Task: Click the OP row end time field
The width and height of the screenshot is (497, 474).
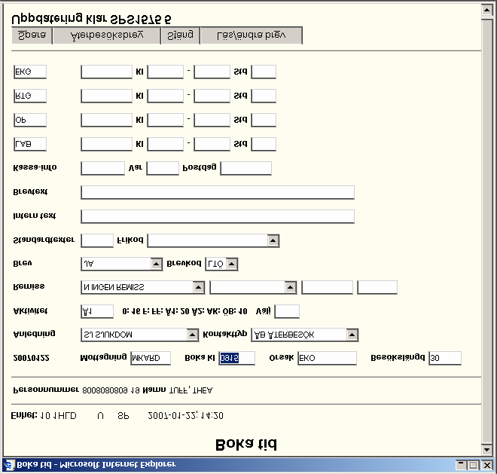Action: [212, 120]
